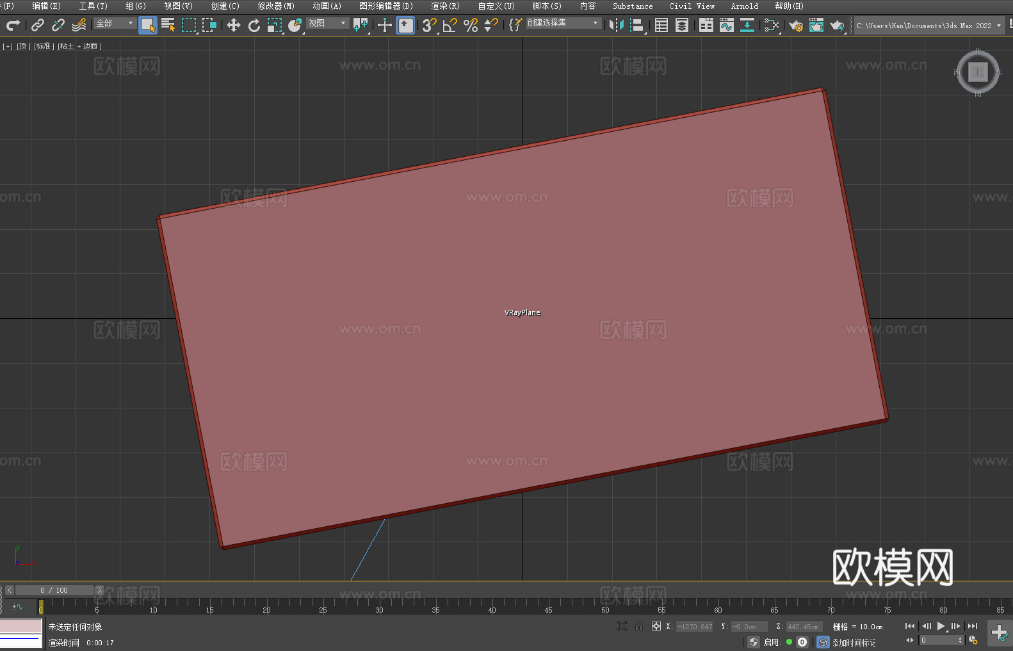Open the Curve Editor
The height and width of the screenshot is (651, 1013).
727,25
